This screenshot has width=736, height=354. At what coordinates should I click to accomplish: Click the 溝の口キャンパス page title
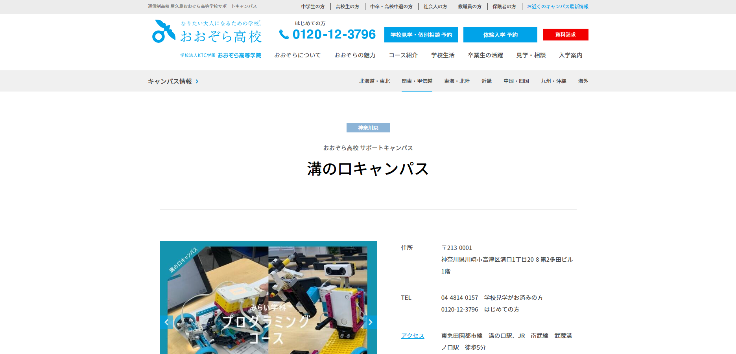[368, 169]
